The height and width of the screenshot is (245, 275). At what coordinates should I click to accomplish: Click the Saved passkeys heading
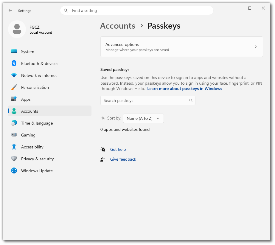tap(115, 69)
